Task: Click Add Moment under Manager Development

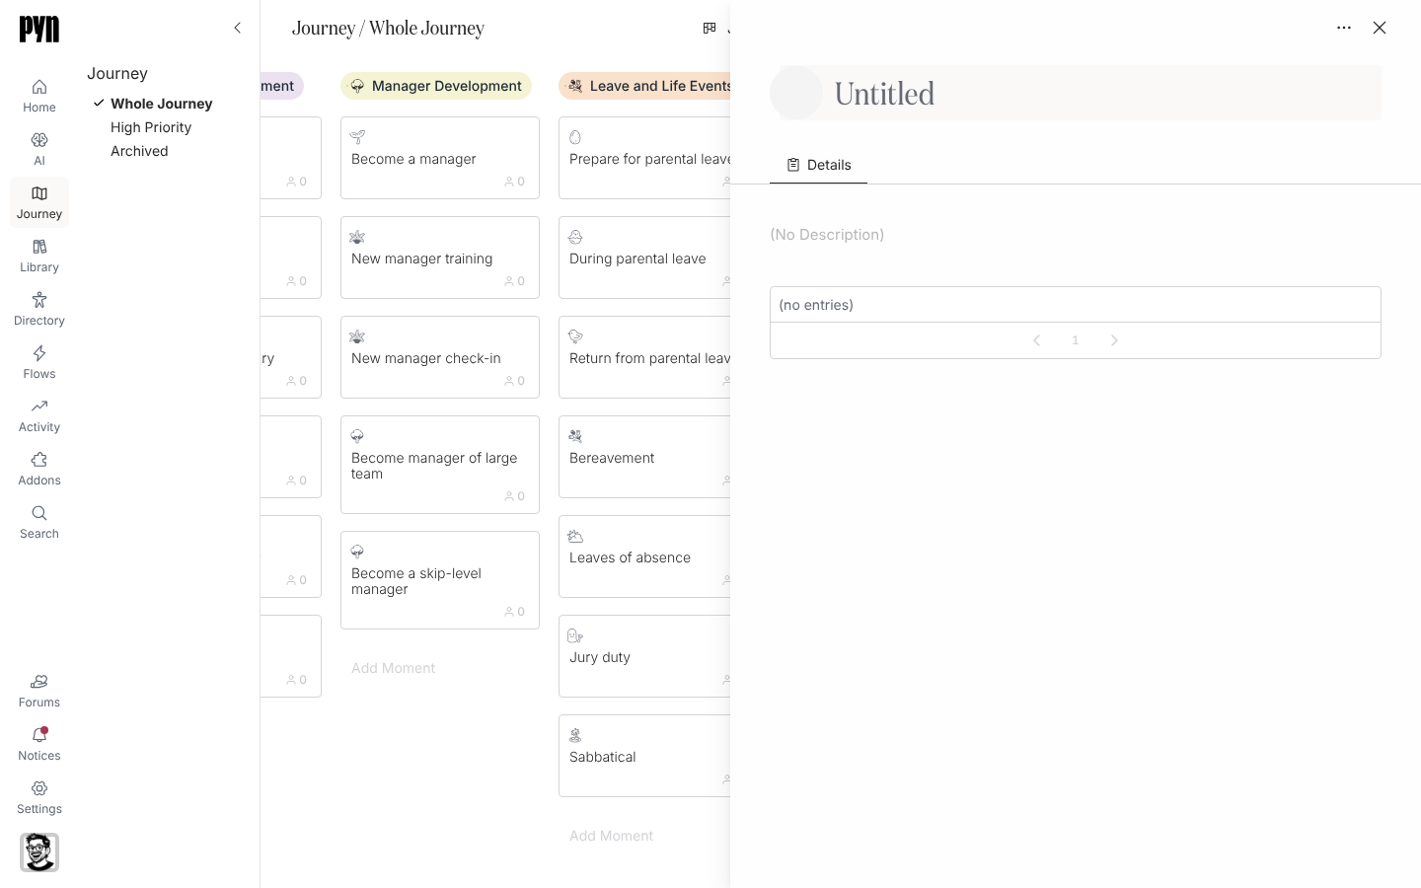Action: [393, 668]
